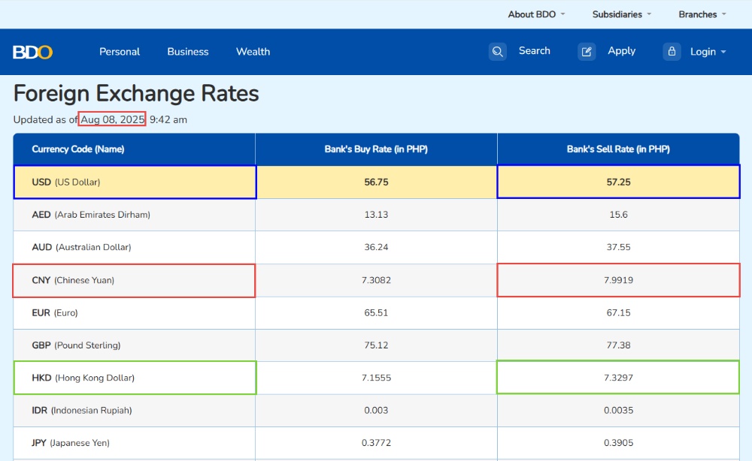Click the HKD sell rate 7.3297 cell
Image resolution: width=752 pixels, height=461 pixels.
click(618, 378)
